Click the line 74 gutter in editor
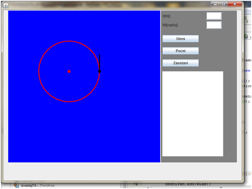 click(135, 185)
